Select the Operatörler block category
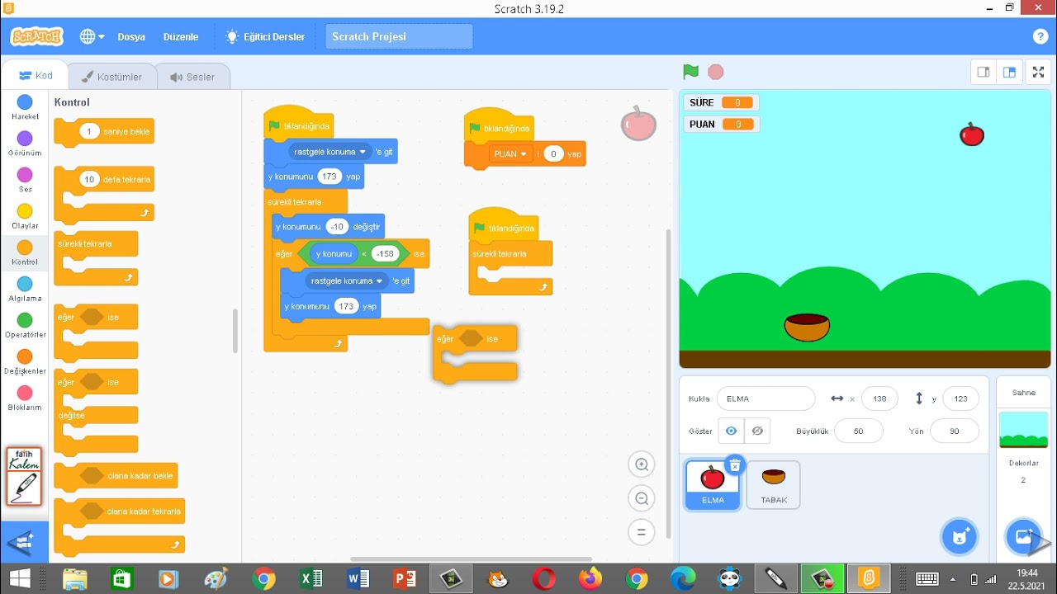 [25, 325]
